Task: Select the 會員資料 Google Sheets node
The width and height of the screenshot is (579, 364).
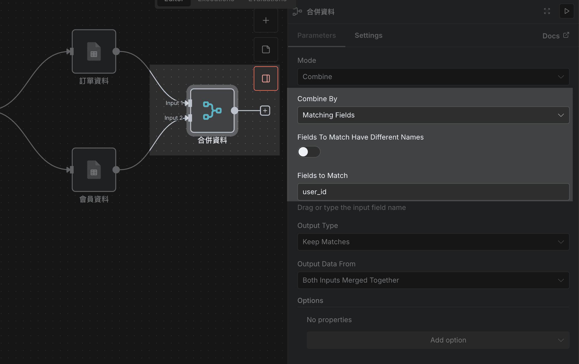Action: coord(94,170)
